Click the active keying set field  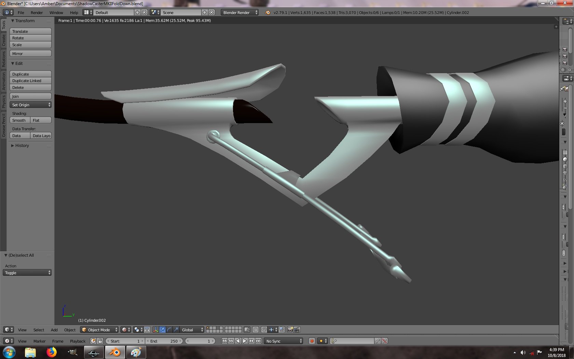tap(352, 341)
